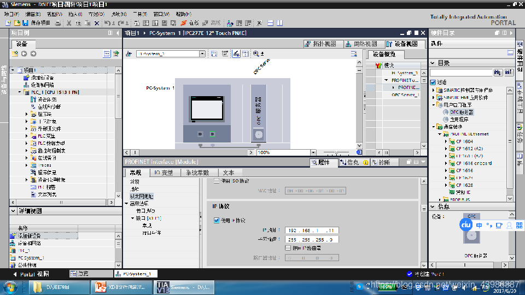The height and width of the screenshot is (295, 525).
Task: Click the print toolbar icon
Action: click(58, 23)
